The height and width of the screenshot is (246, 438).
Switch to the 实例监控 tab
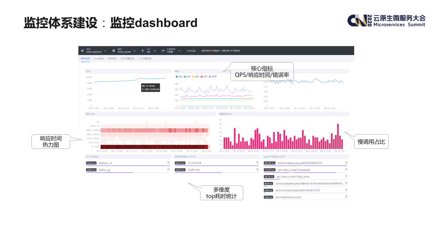point(112,58)
